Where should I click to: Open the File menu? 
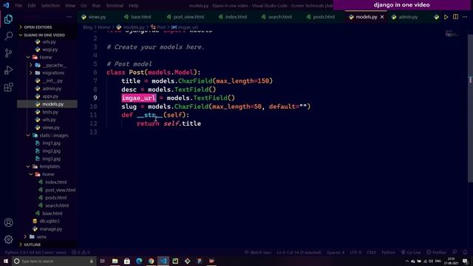point(18,5)
